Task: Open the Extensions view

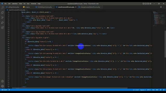Action: tap(2, 28)
